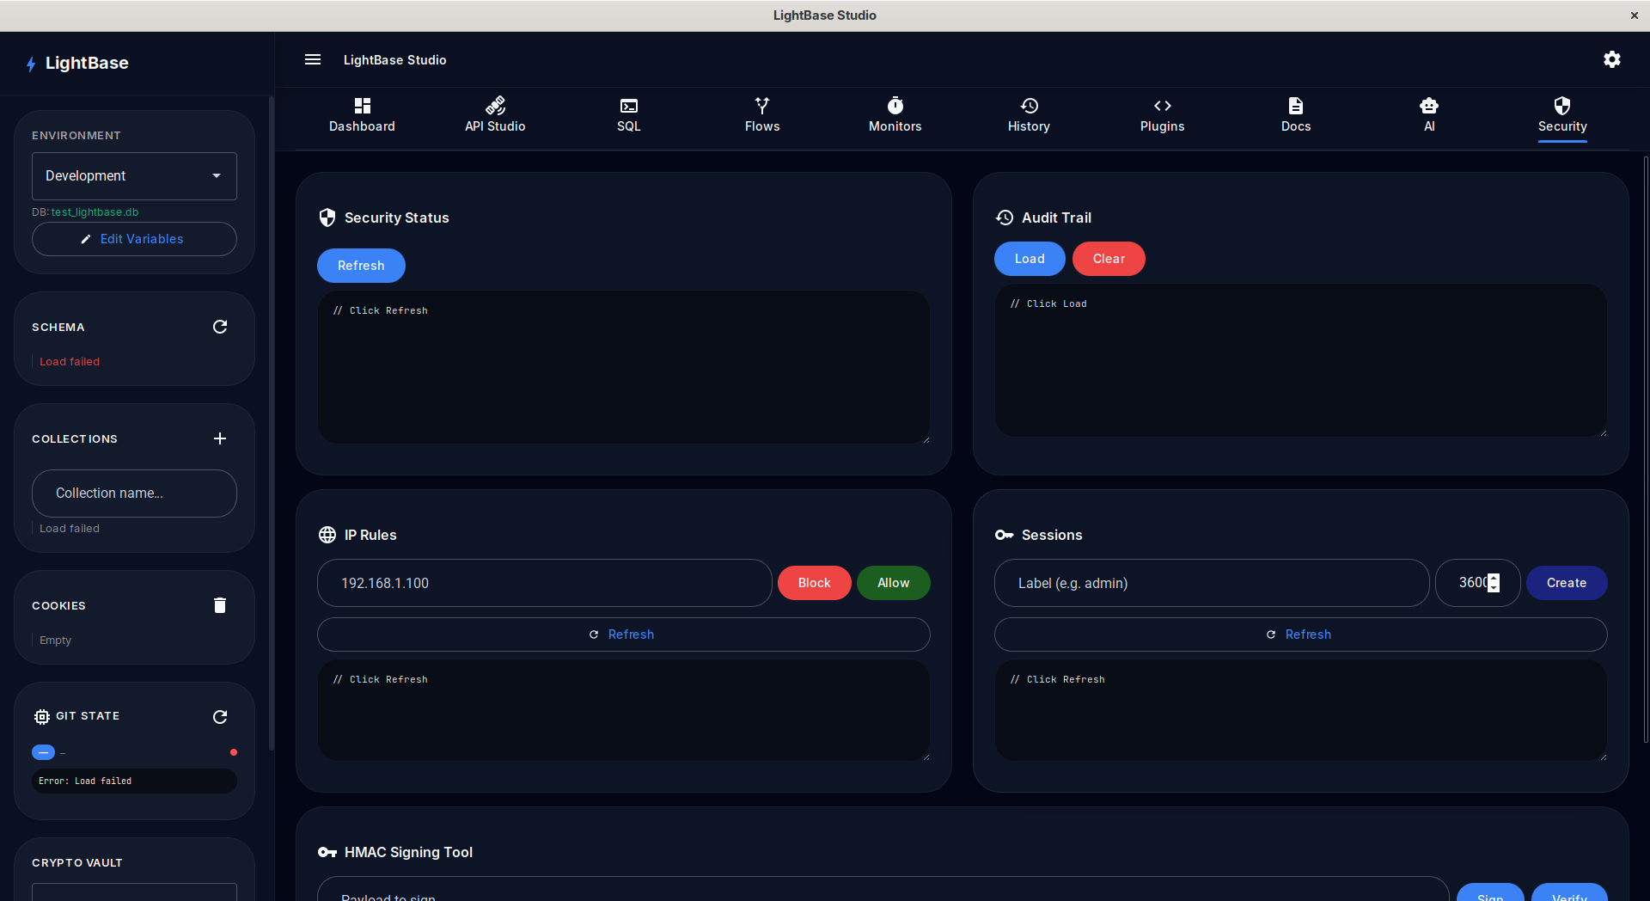The image size is (1650, 901).
Task: Click the key icon beside HMAC Signing Tool
Action: [x=327, y=852]
